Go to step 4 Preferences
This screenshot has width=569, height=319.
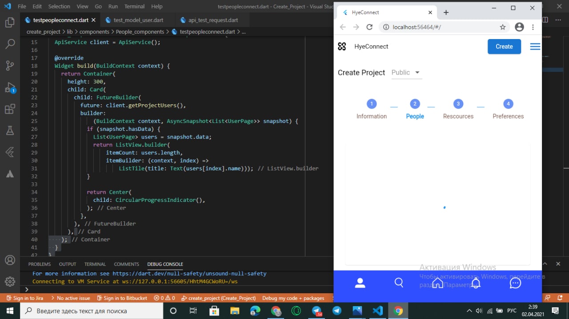508,109
